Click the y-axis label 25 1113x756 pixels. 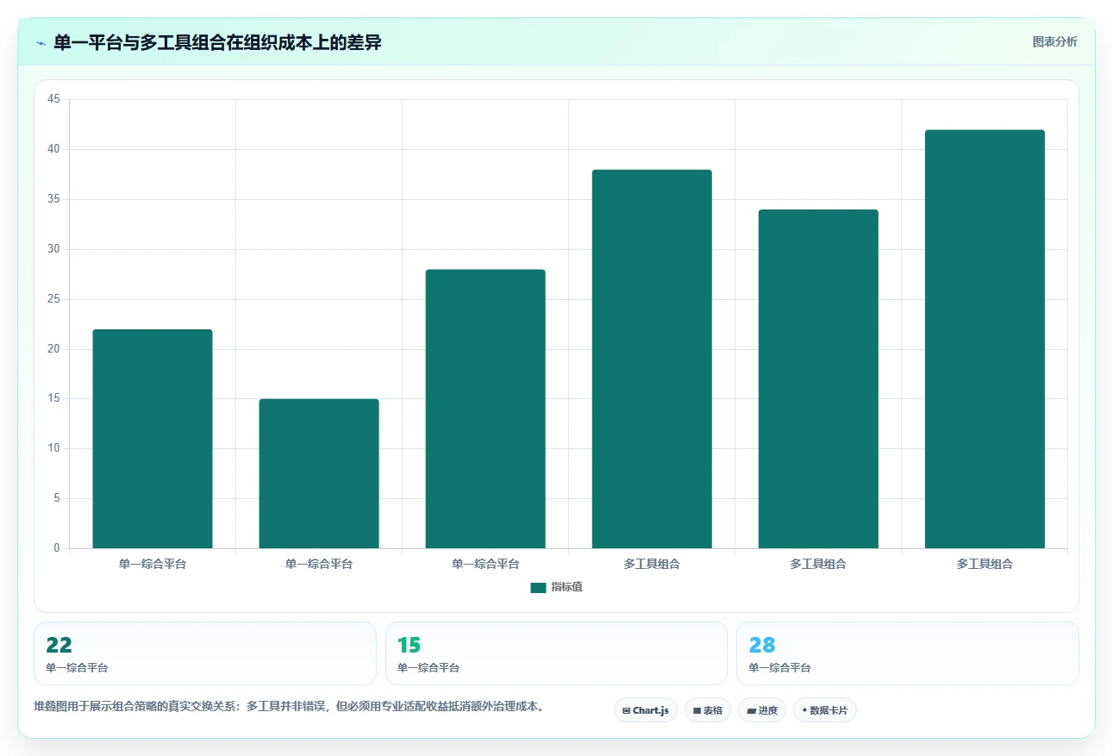53,299
